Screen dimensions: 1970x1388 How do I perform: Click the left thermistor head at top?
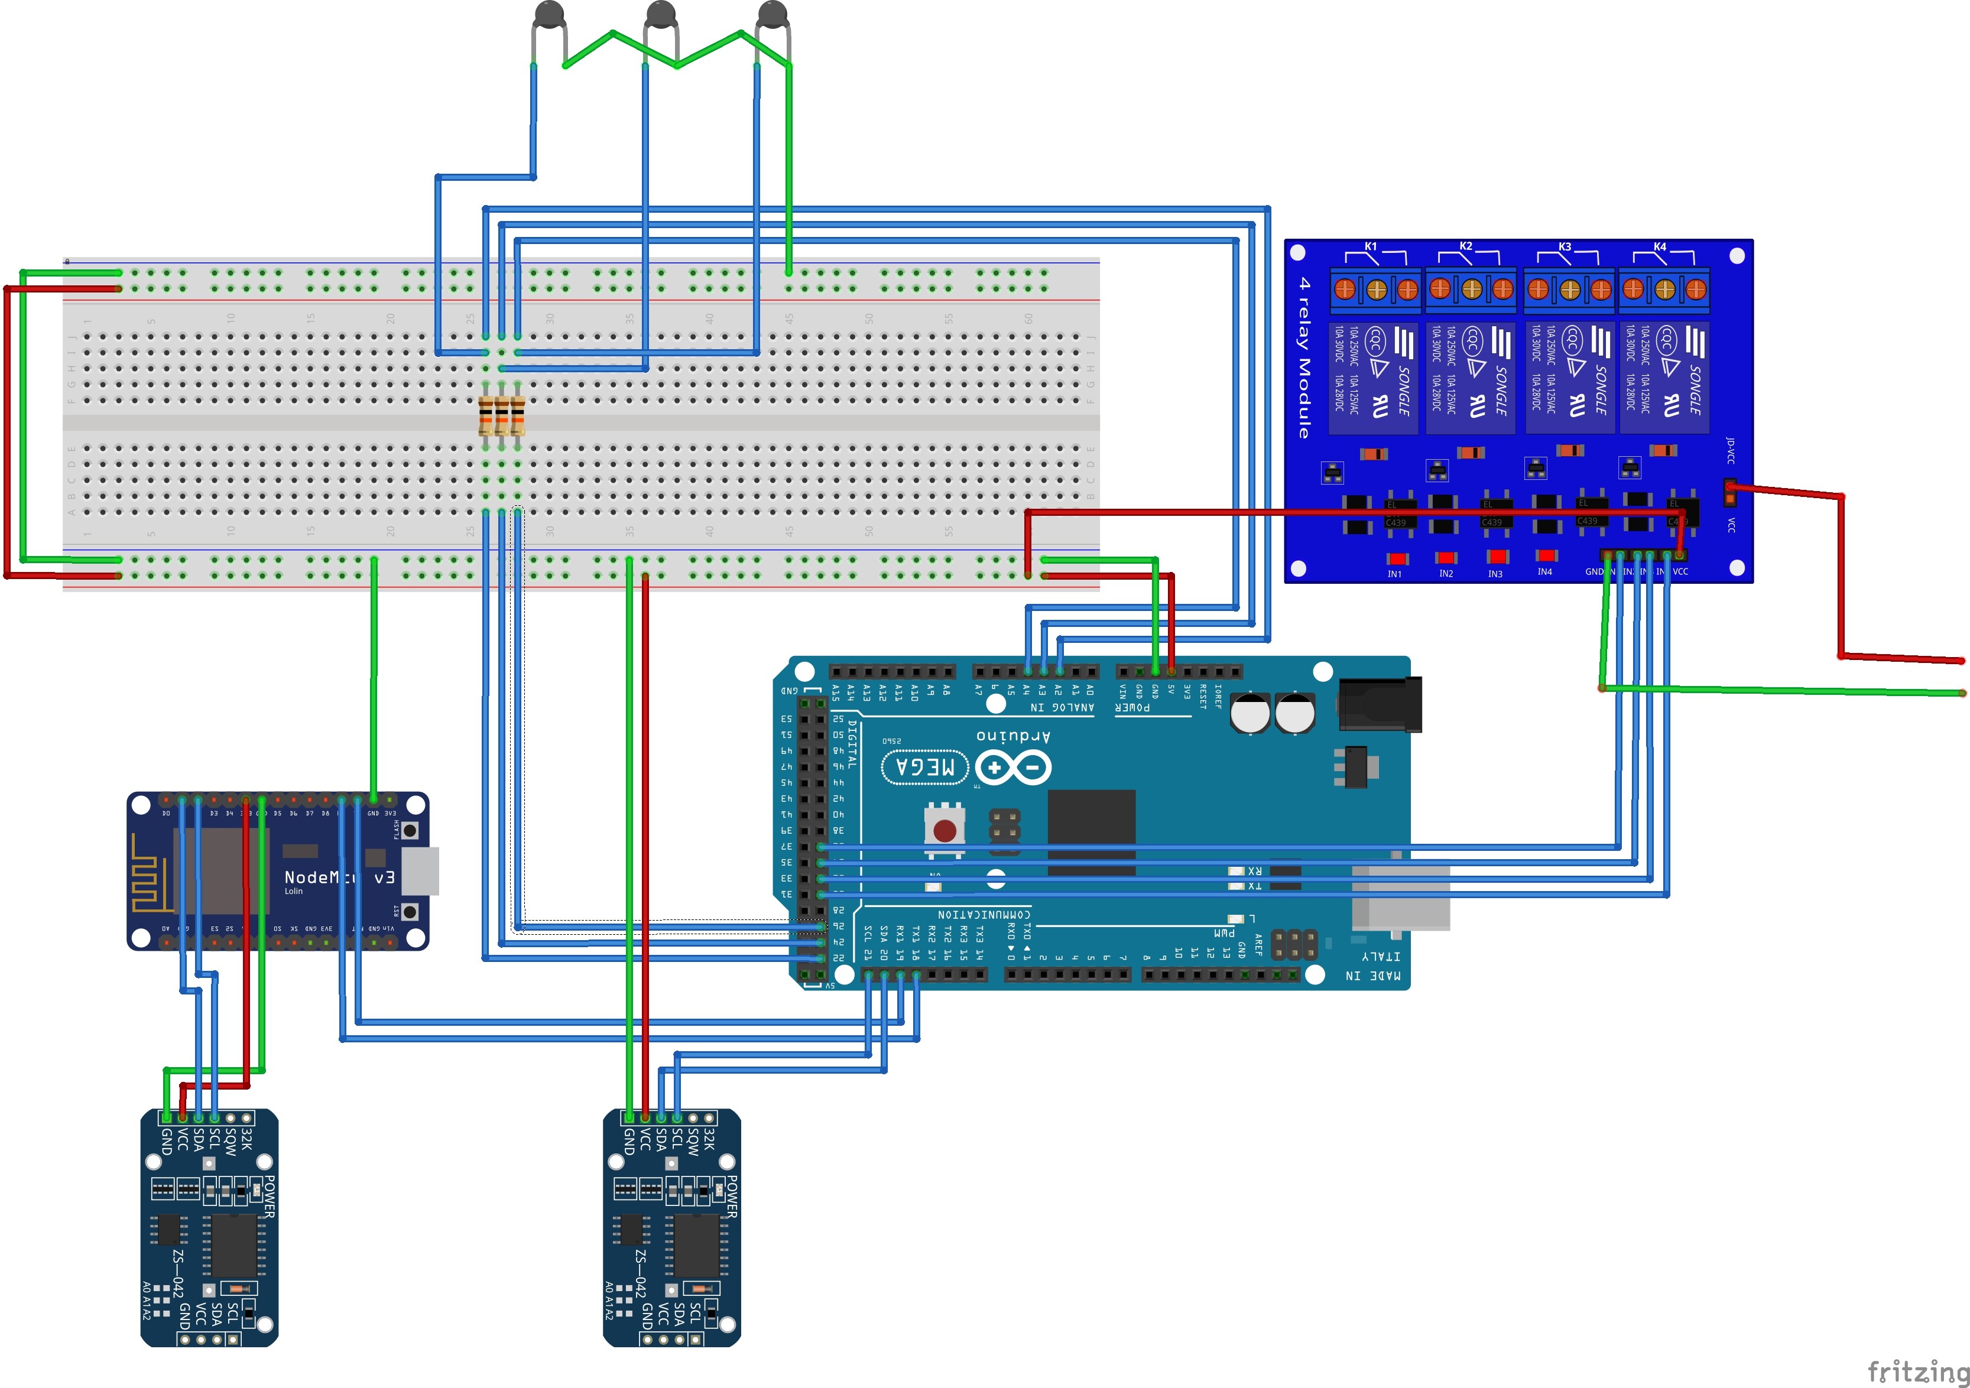click(x=549, y=15)
